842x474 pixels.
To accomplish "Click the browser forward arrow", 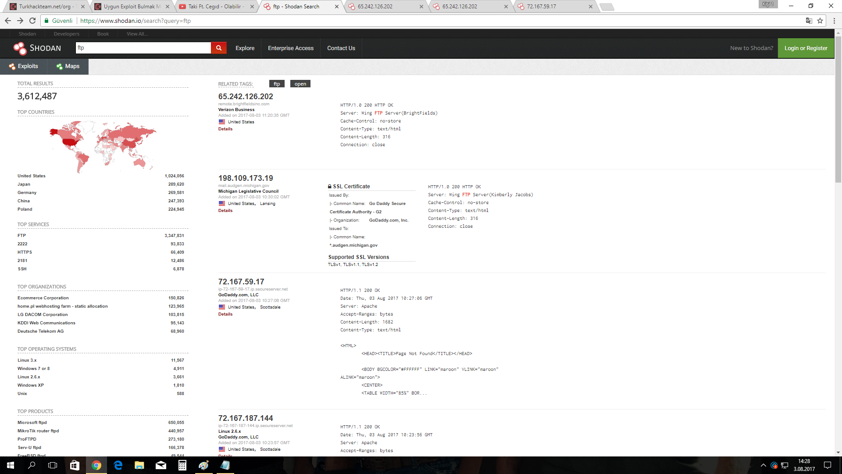I will click(20, 21).
